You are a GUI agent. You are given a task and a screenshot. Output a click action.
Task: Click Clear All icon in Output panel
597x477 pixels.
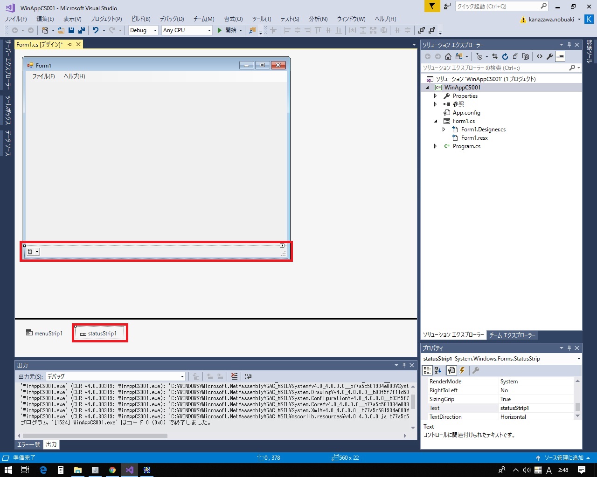234,376
